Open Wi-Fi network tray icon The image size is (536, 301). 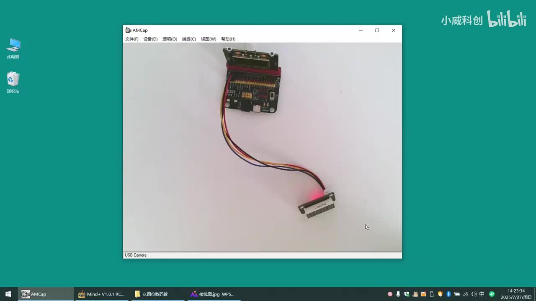coord(465,294)
